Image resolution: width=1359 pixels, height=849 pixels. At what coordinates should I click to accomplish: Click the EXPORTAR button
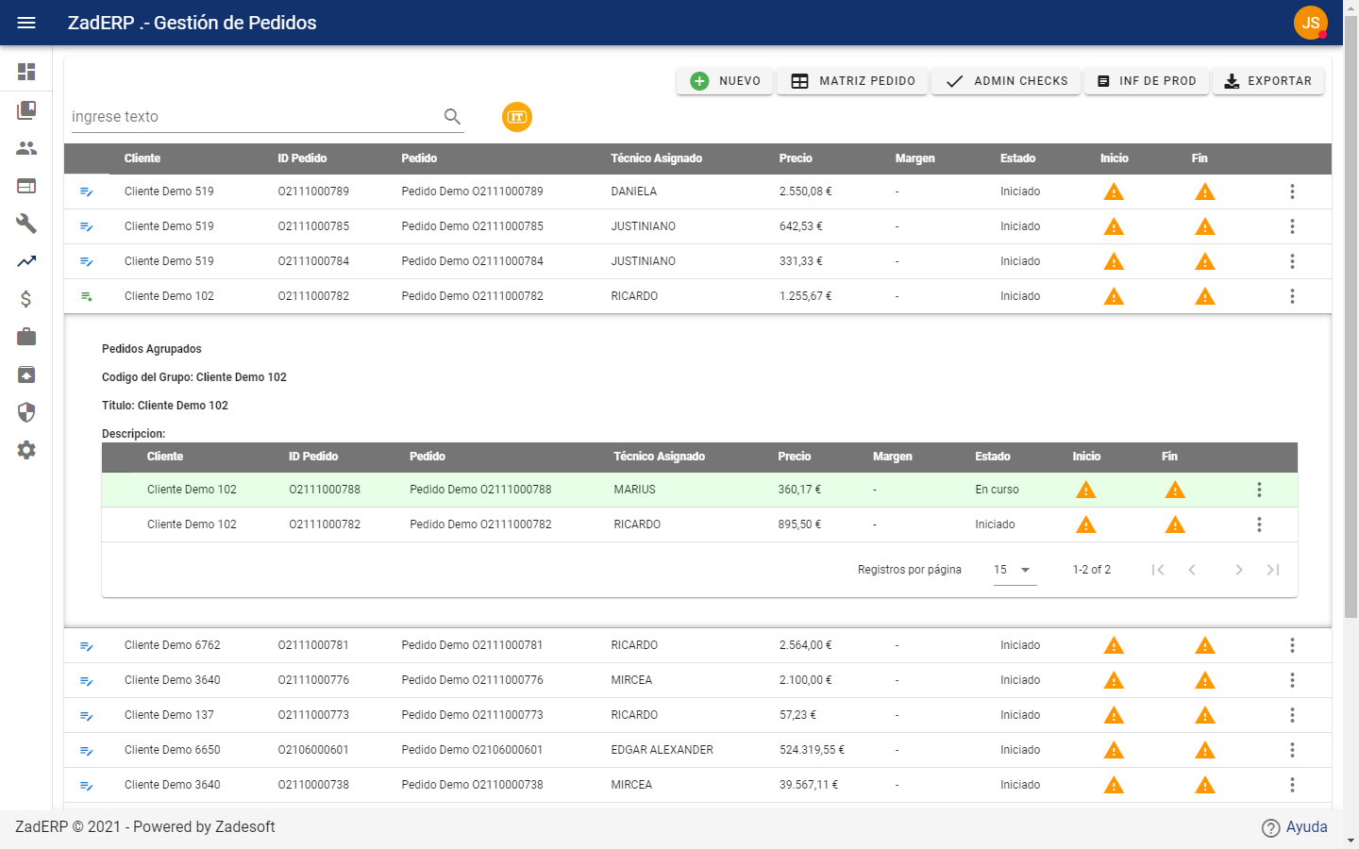pos(1268,81)
